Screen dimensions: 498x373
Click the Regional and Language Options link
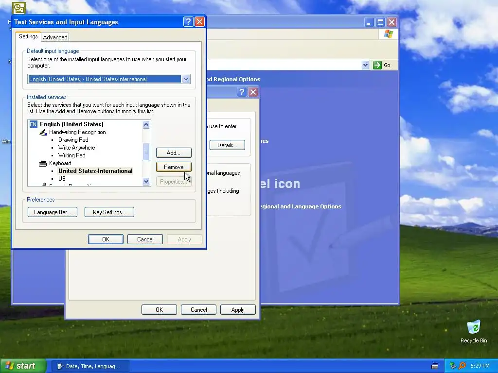[300, 206]
